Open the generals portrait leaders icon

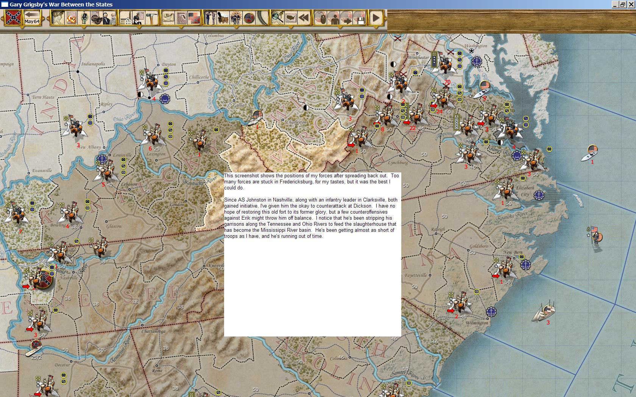point(109,17)
